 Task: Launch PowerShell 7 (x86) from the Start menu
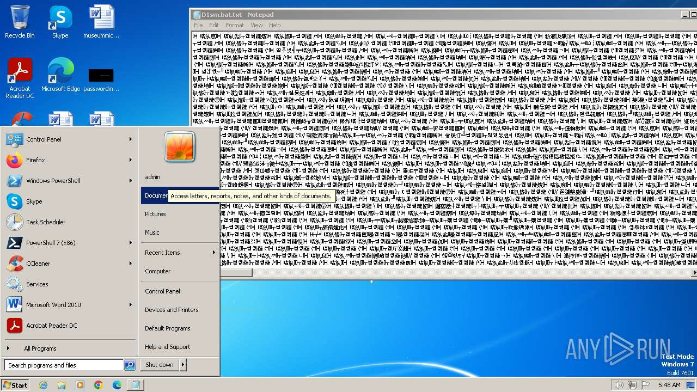pyautogui.click(x=69, y=243)
